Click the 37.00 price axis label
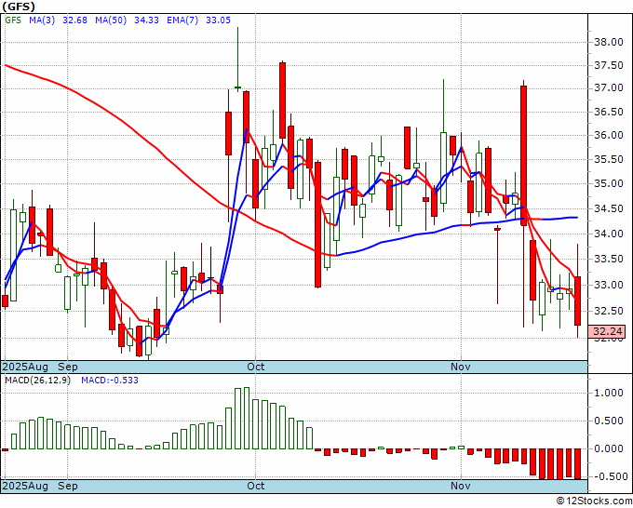Screen dimensions: 633x508 611,88
